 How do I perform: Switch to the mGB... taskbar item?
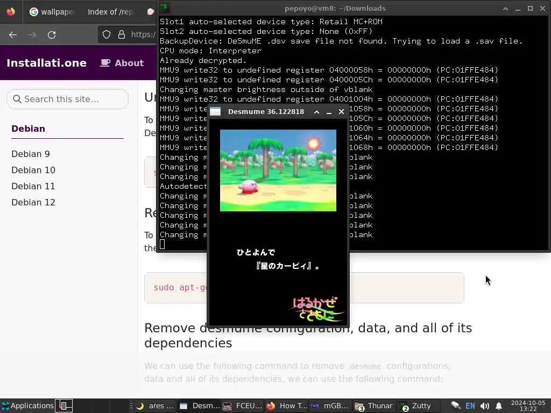[330, 406]
